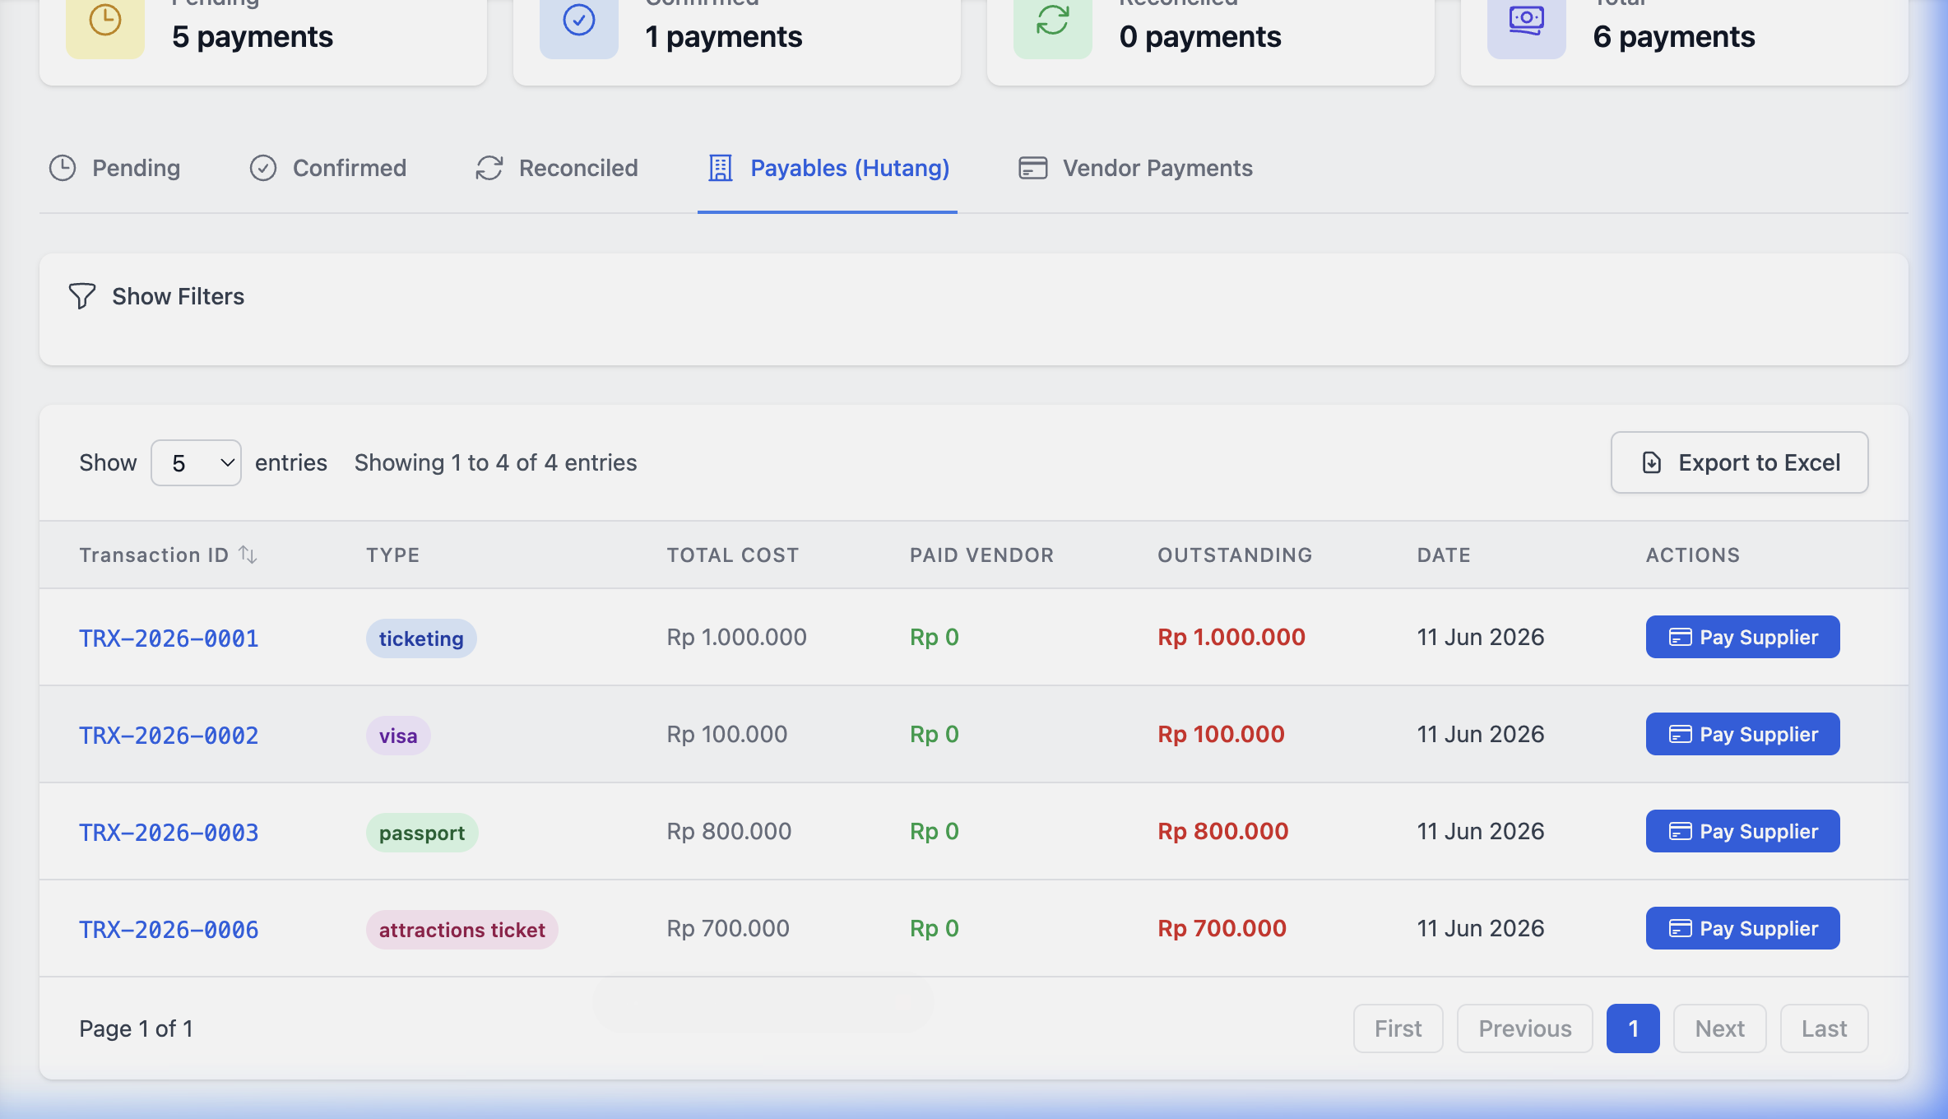This screenshot has width=1948, height=1119.
Task: Click the funnel filter icon
Action: pos(82,296)
